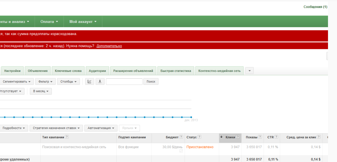Open the Фильтр dropdown
The image size is (337, 162).
tap(45, 82)
